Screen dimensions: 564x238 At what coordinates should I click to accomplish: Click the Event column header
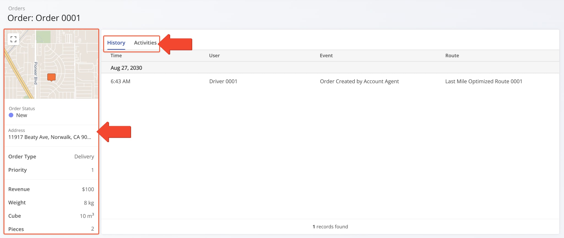click(326, 56)
